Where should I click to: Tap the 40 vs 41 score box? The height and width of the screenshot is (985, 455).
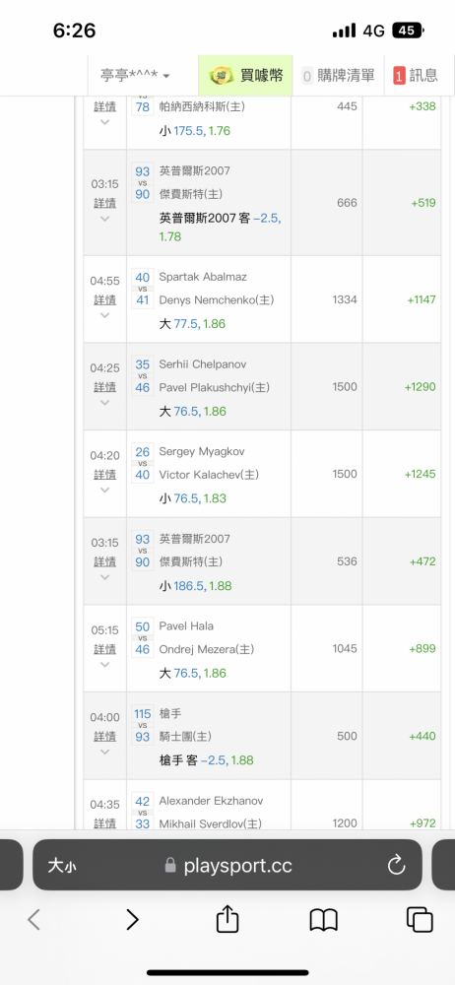[x=143, y=289]
